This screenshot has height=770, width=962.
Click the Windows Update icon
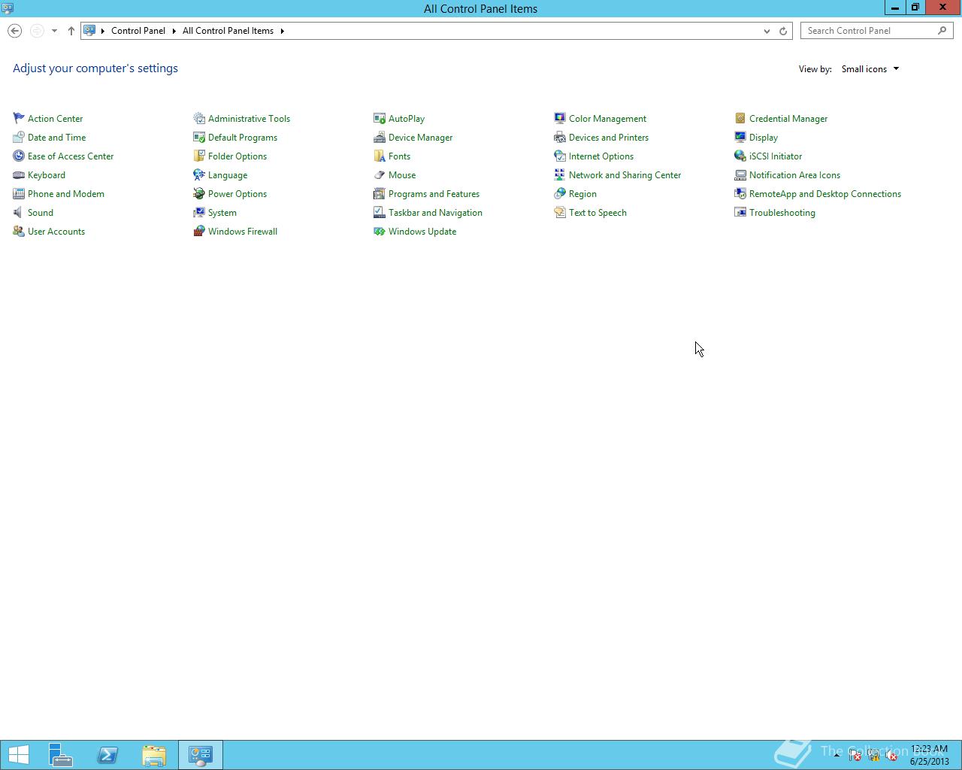tap(380, 231)
